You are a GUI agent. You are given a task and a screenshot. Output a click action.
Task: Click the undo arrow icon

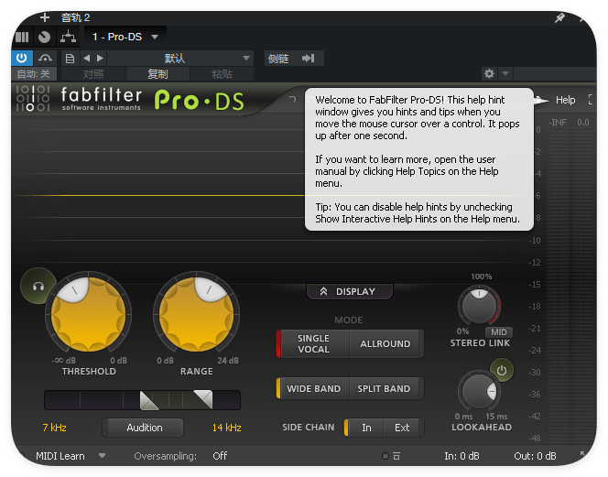pyautogui.click(x=293, y=100)
